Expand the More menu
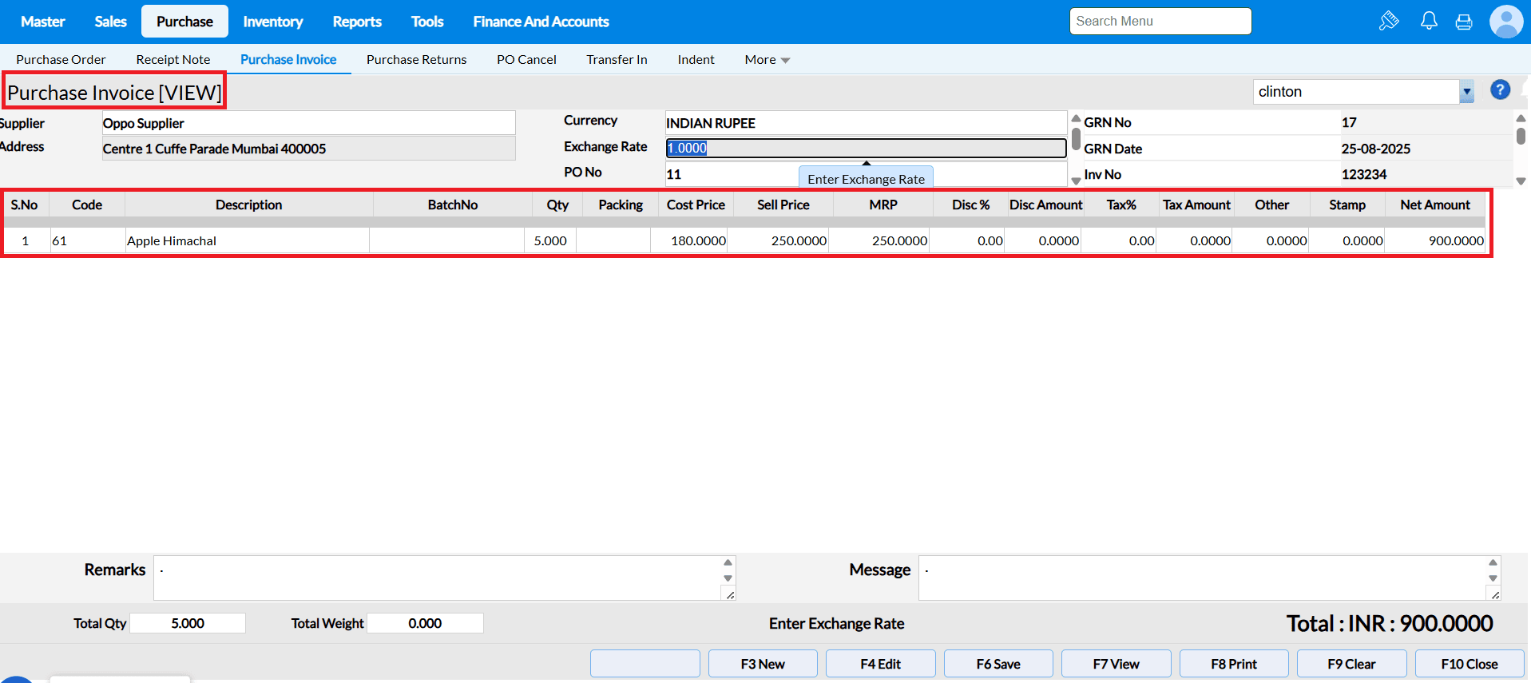1531x683 pixels. tap(767, 60)
